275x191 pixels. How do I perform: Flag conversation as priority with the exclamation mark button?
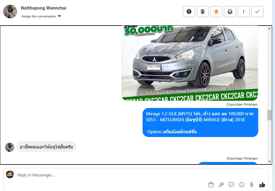pyautogui.click(x=243, y=12)
